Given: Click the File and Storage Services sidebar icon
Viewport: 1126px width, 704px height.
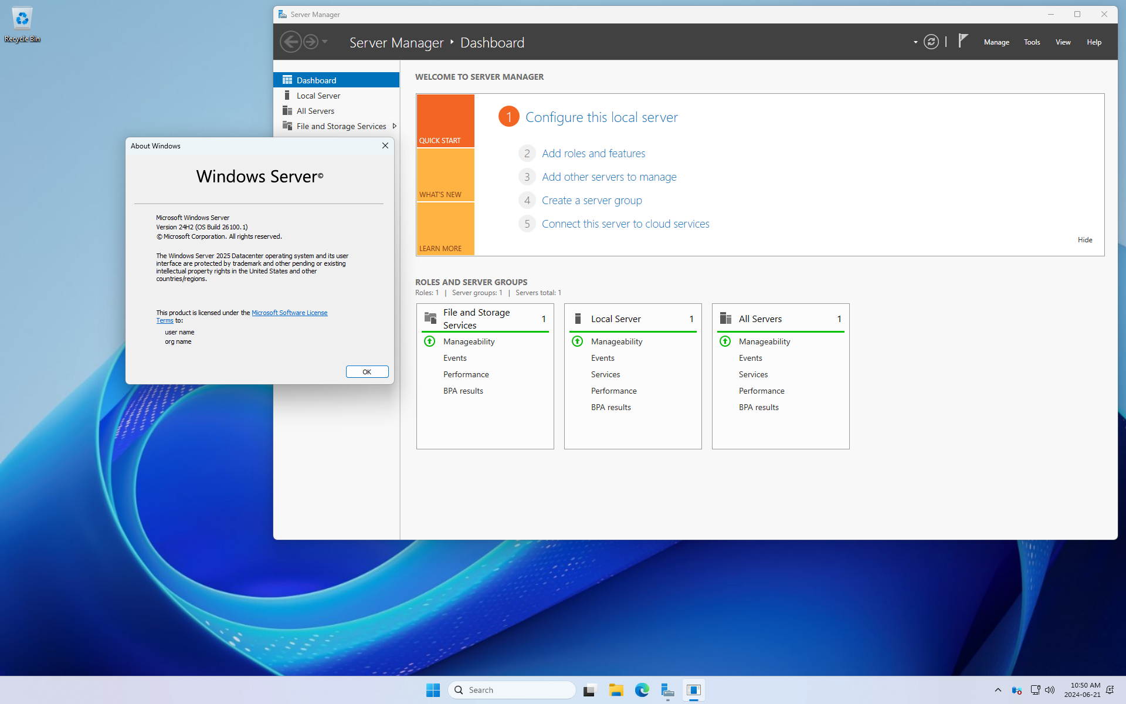Looking at the screenshot, I should 287,126.
